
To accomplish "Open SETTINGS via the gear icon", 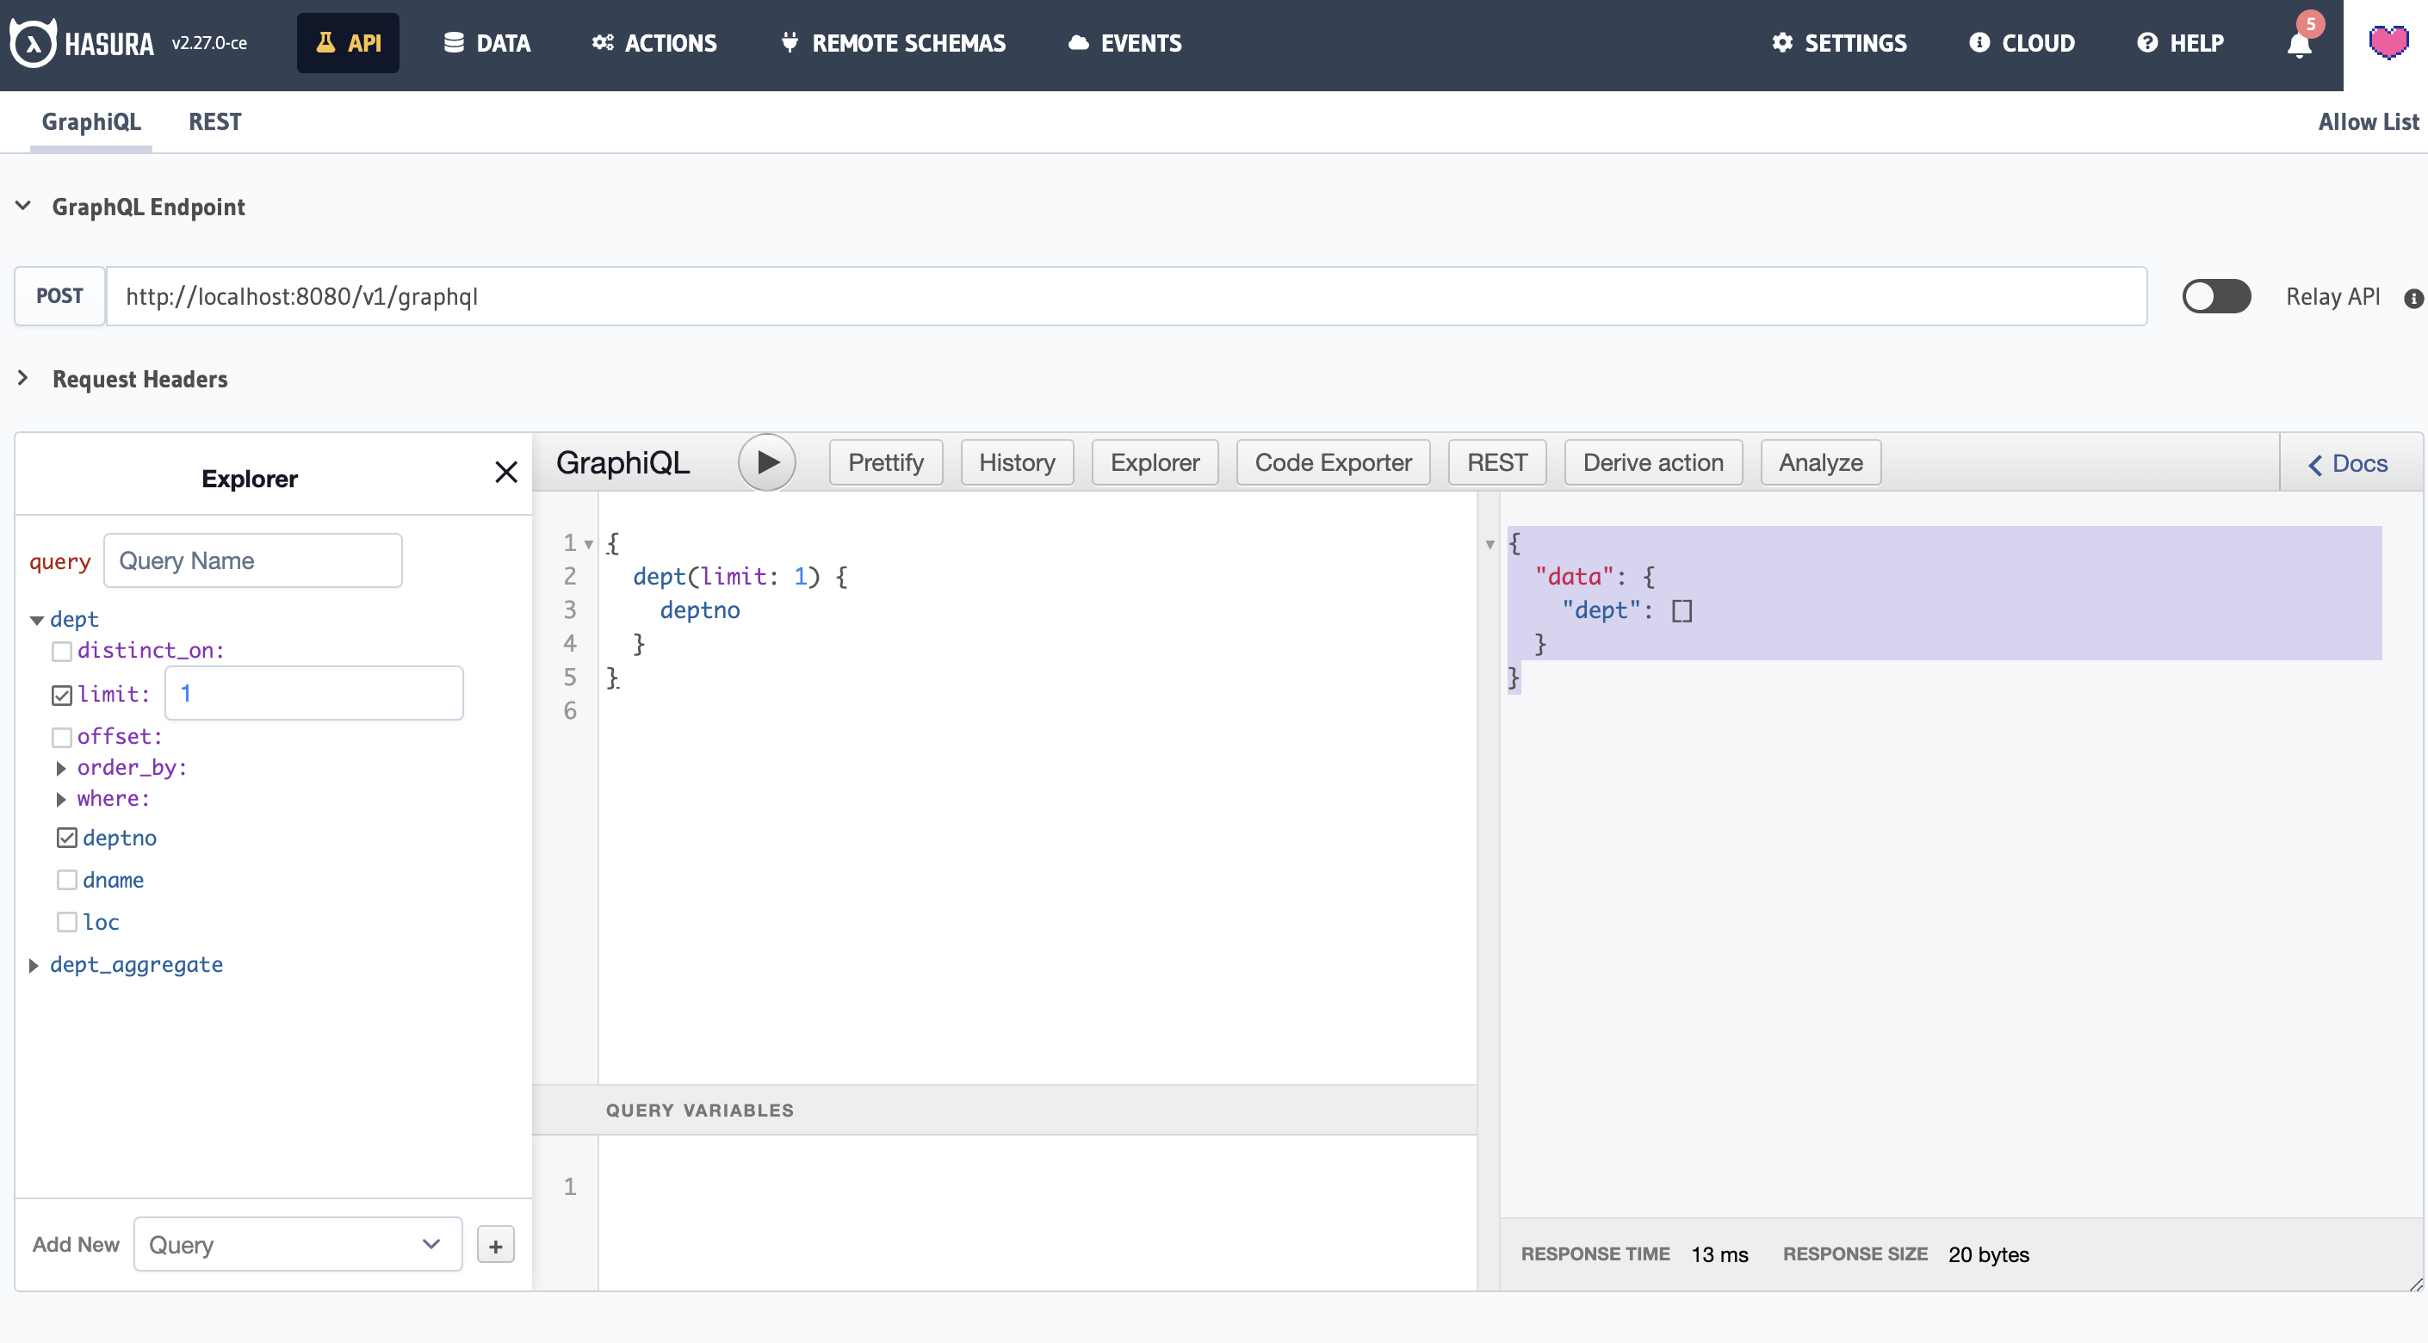I will (x=1838, y=42).
